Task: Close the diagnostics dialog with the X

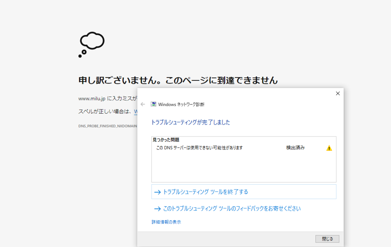Action: point(338,93)
